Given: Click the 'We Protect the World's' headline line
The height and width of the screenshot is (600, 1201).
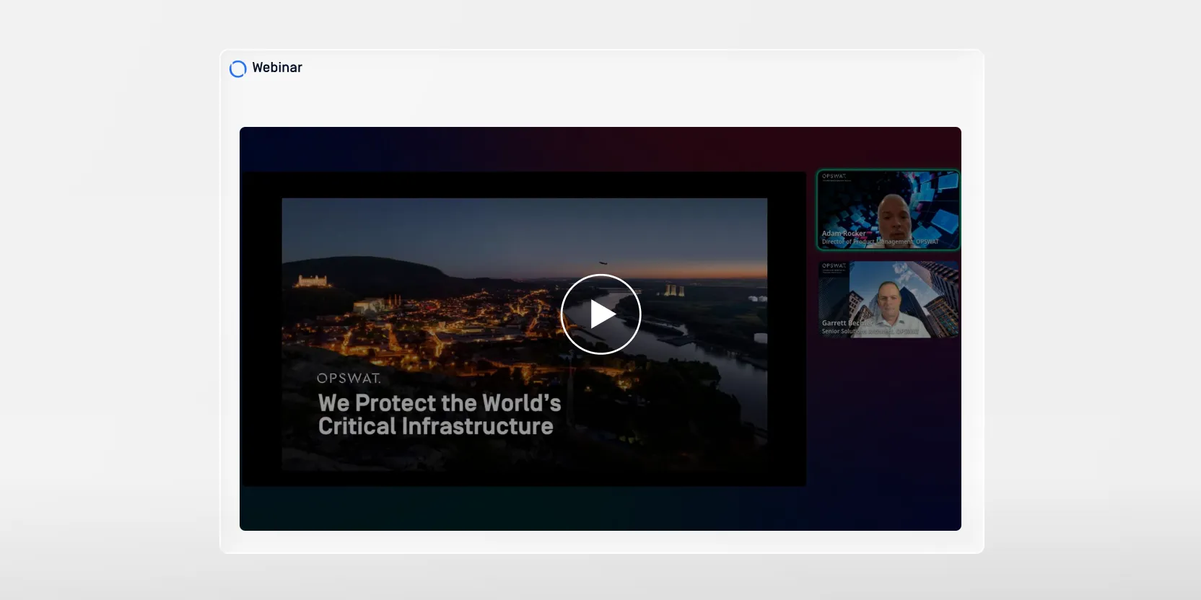Looking at the screenshot, I should pyautogui.click(x=439, y=402).
